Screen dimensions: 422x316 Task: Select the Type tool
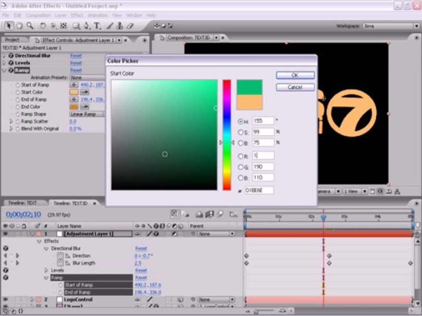coord(97,26)
